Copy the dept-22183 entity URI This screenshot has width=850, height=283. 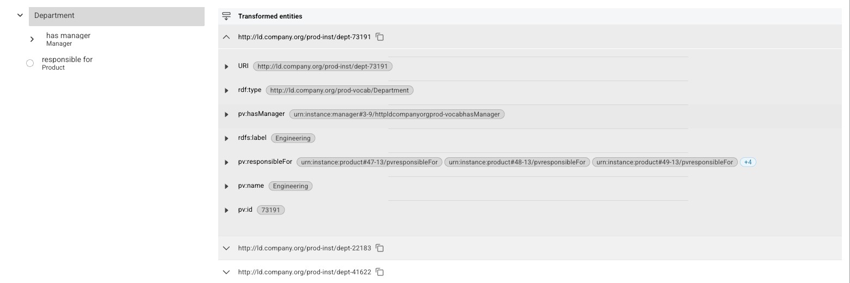pyautogui.click(x=380, y=248)
